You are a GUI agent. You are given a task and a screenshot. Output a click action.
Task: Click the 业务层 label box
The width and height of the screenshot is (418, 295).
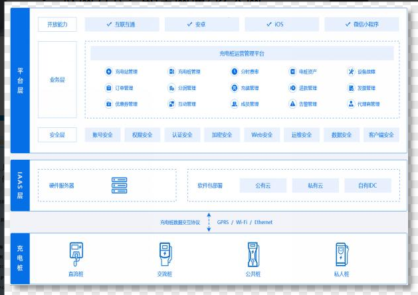click(57, 80)
